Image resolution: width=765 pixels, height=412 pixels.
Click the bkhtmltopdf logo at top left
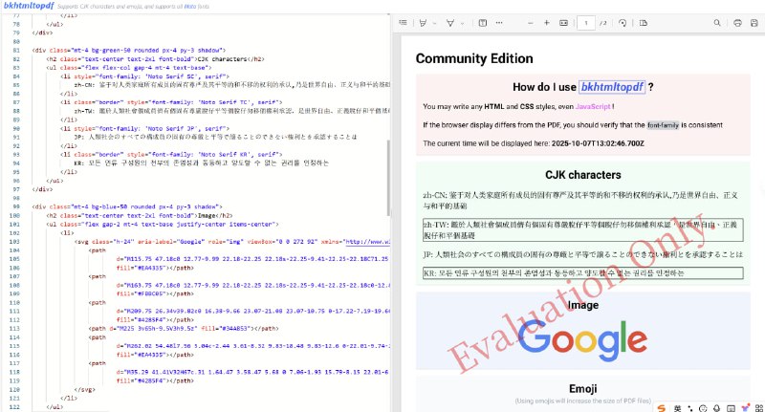pos(29,6)
